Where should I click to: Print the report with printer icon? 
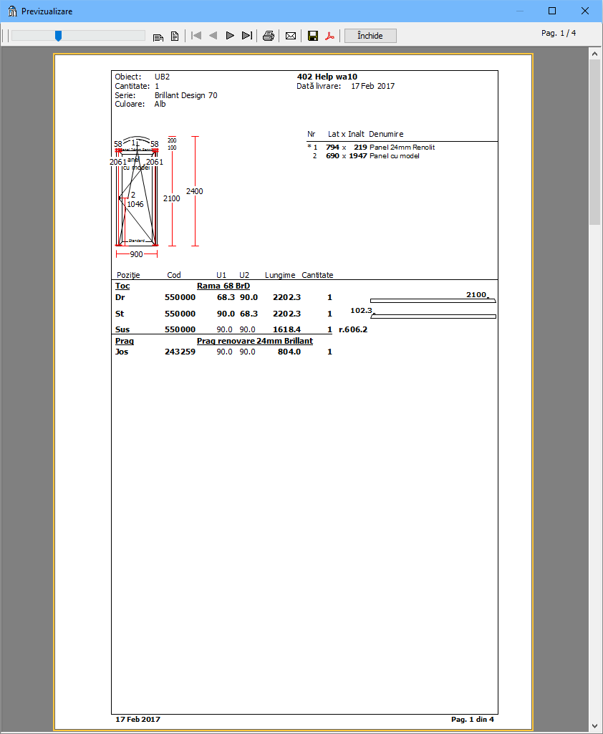click(x=269, y=36)
